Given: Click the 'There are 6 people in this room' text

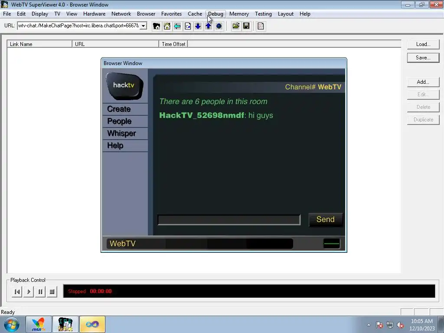Looking at the screenshot, I should tap(213, 101).
